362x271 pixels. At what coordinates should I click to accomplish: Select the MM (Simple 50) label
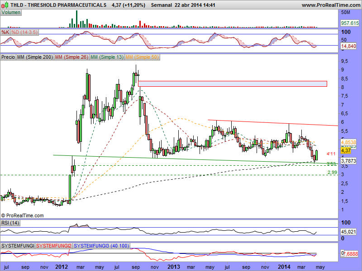(142, 57)
